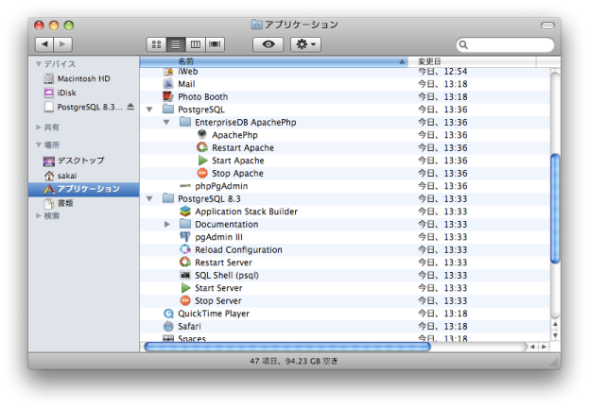Select the Restart Apache icon
Screen dimensions: 589x408
[202, 147]
